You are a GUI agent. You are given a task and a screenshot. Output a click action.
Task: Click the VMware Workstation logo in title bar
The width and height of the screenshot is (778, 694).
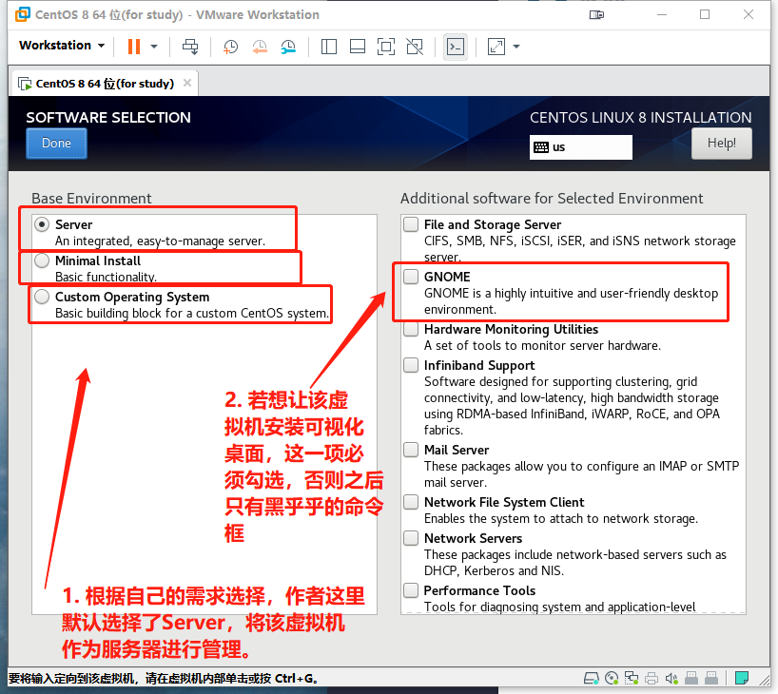(22, 14)
